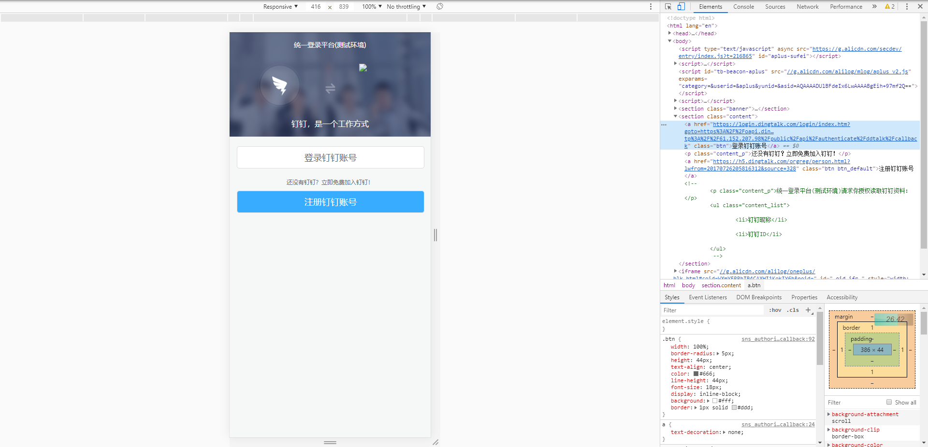Open the Event Listeners sub-tab
The width and height of the screenshot is (928, 447).
708,297
